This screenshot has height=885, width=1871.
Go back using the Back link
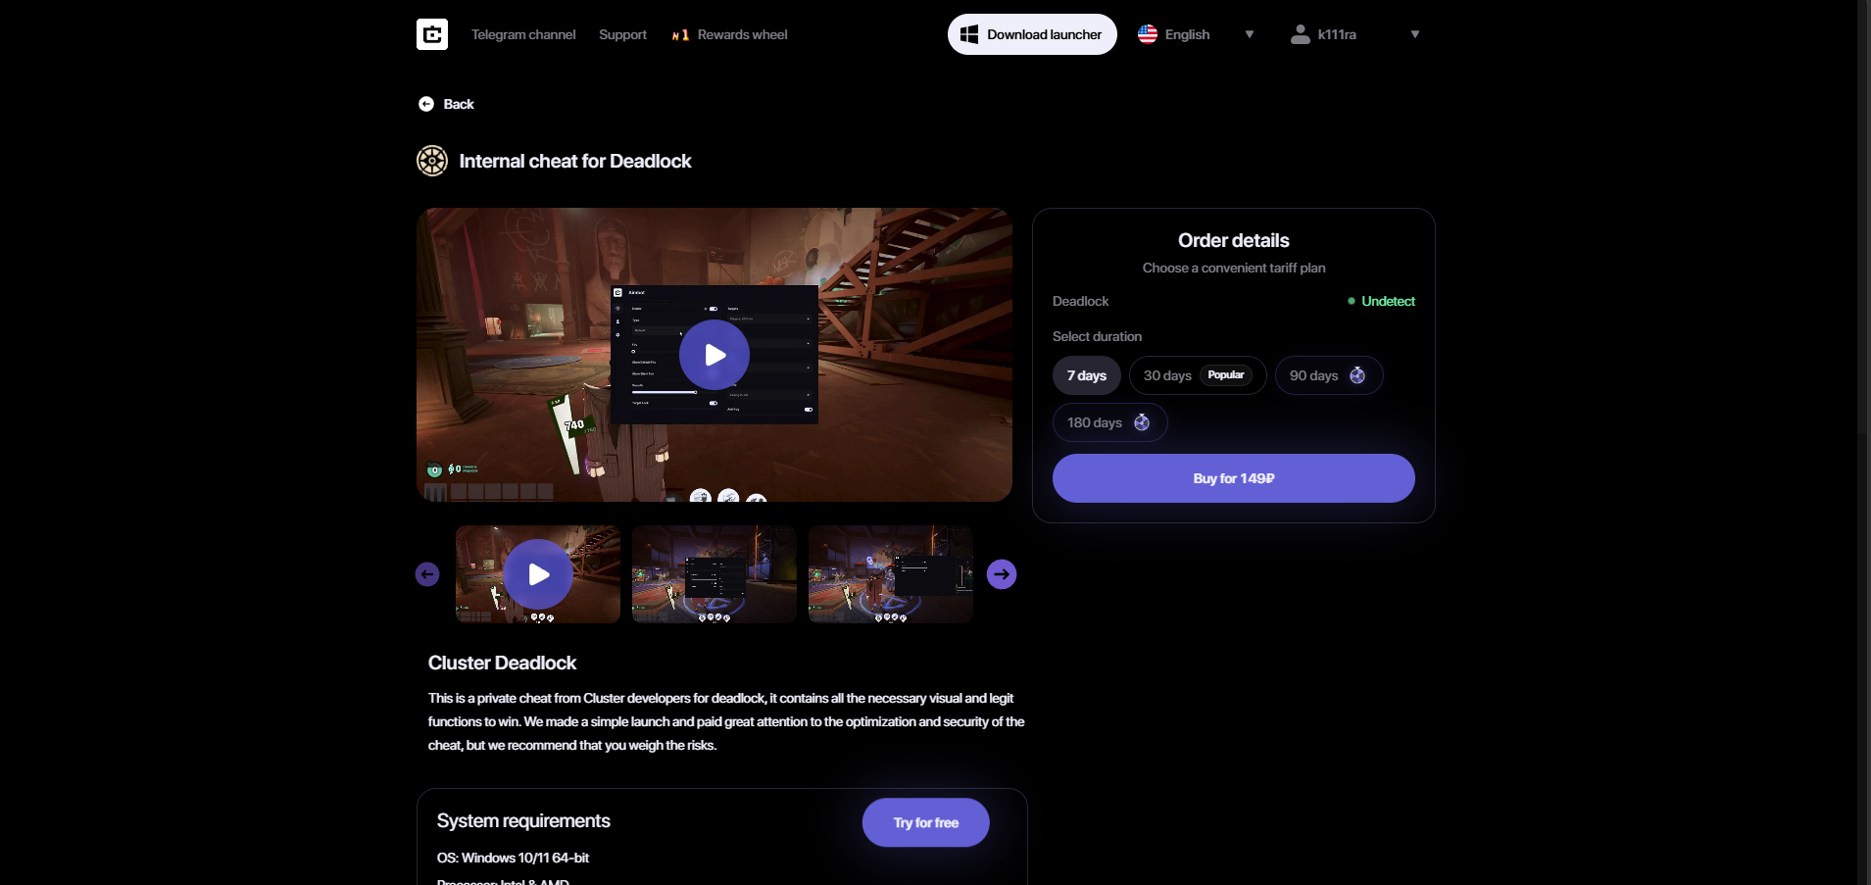pos(459,104)
